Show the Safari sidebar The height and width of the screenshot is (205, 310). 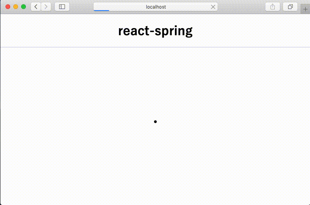tap(62, 7)
